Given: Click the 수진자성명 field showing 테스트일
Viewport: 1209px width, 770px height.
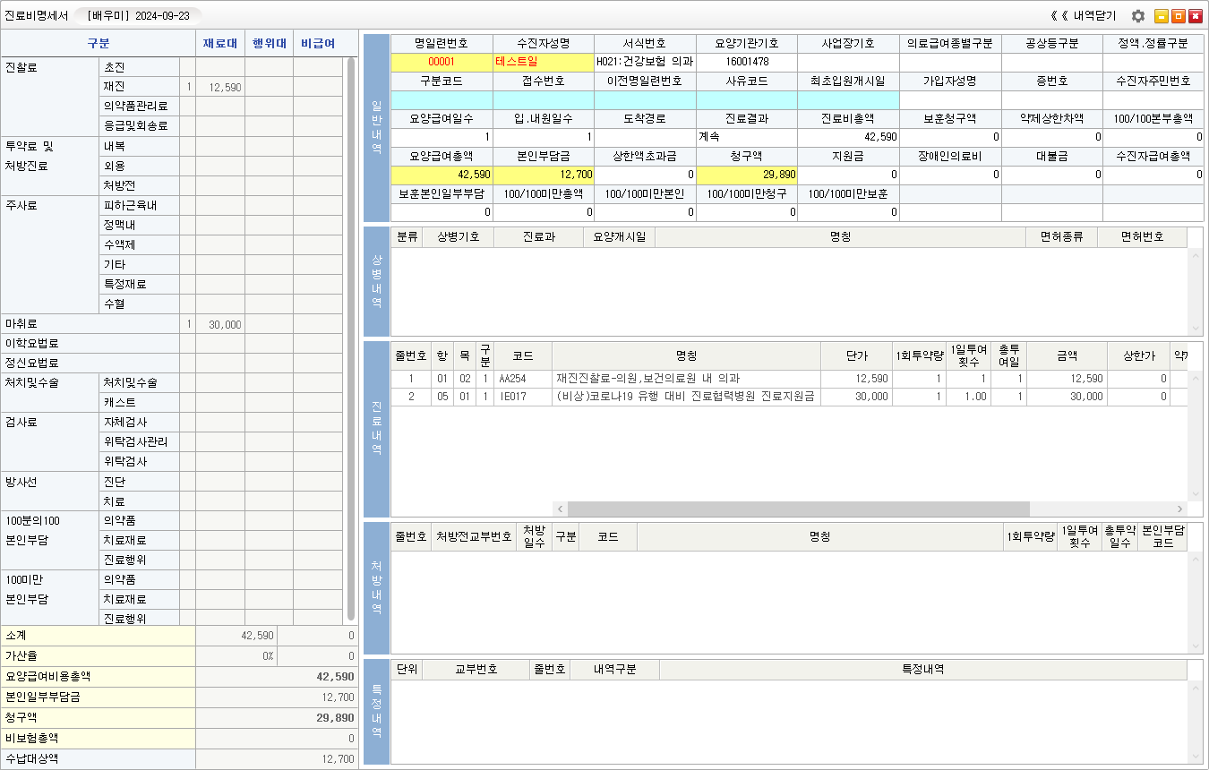Looking at the screenshot, I should point(543,62).
